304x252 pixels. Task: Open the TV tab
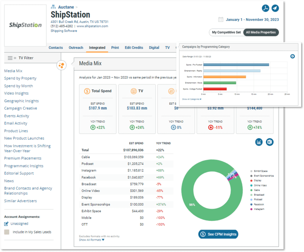167,48
